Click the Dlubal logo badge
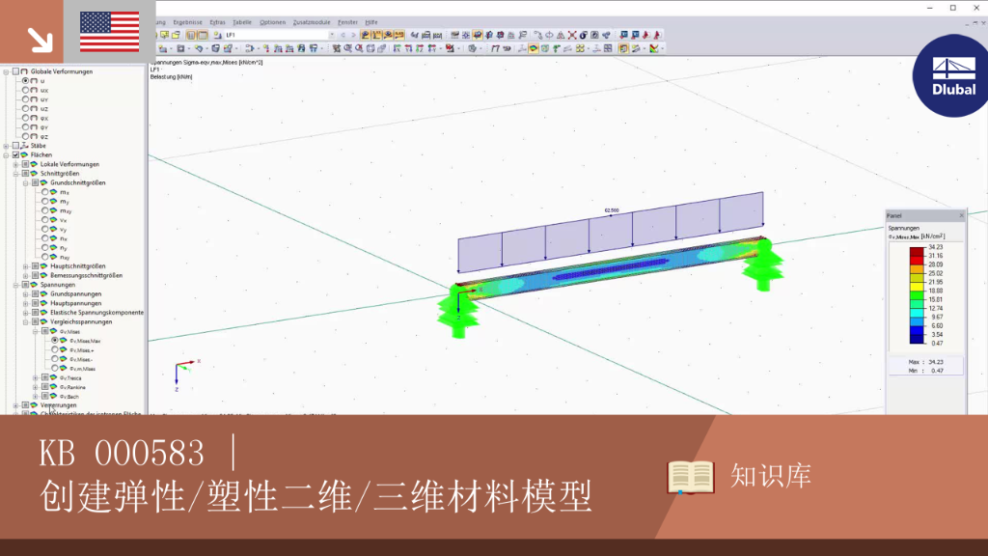The width and height of the screenshot is (988, 556). click(x=952, y=75)
